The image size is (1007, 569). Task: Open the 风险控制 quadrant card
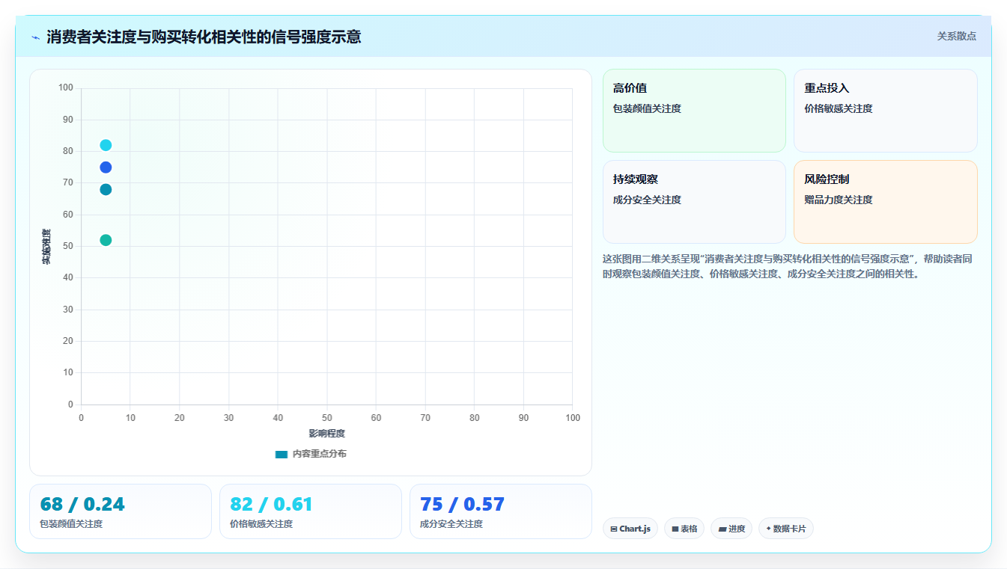click(x=886, y=202)
